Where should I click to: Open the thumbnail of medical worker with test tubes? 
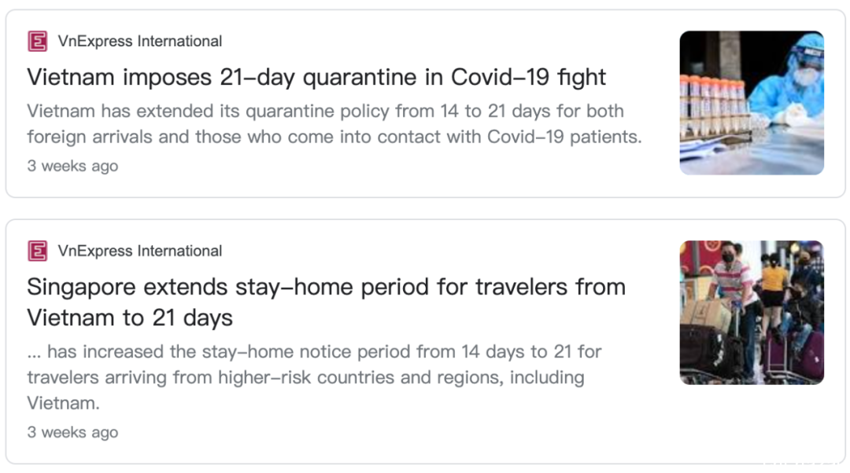pos(752,103)
